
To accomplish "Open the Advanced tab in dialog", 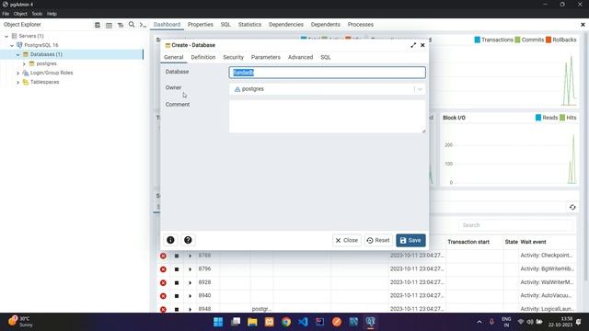I will click(x=301, y=57).
